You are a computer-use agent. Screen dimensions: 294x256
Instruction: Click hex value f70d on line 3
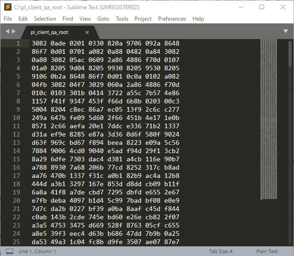click(x=153, y=60)
